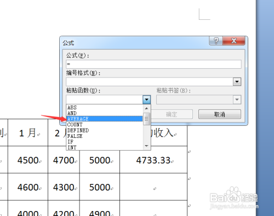Choose AVERAGE in the function list
274x216 pixels.
coord(105,119)
